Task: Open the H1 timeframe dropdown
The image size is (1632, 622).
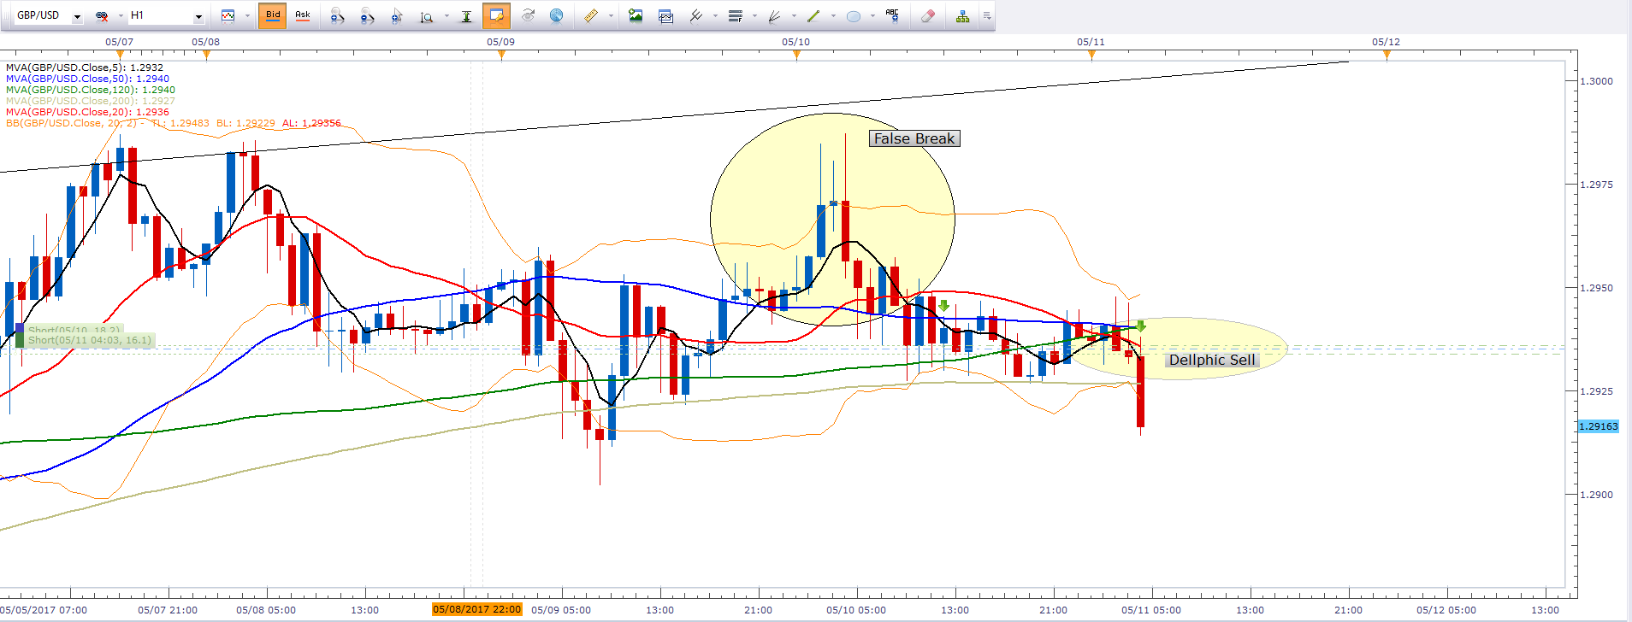Action: pos(198,16)
